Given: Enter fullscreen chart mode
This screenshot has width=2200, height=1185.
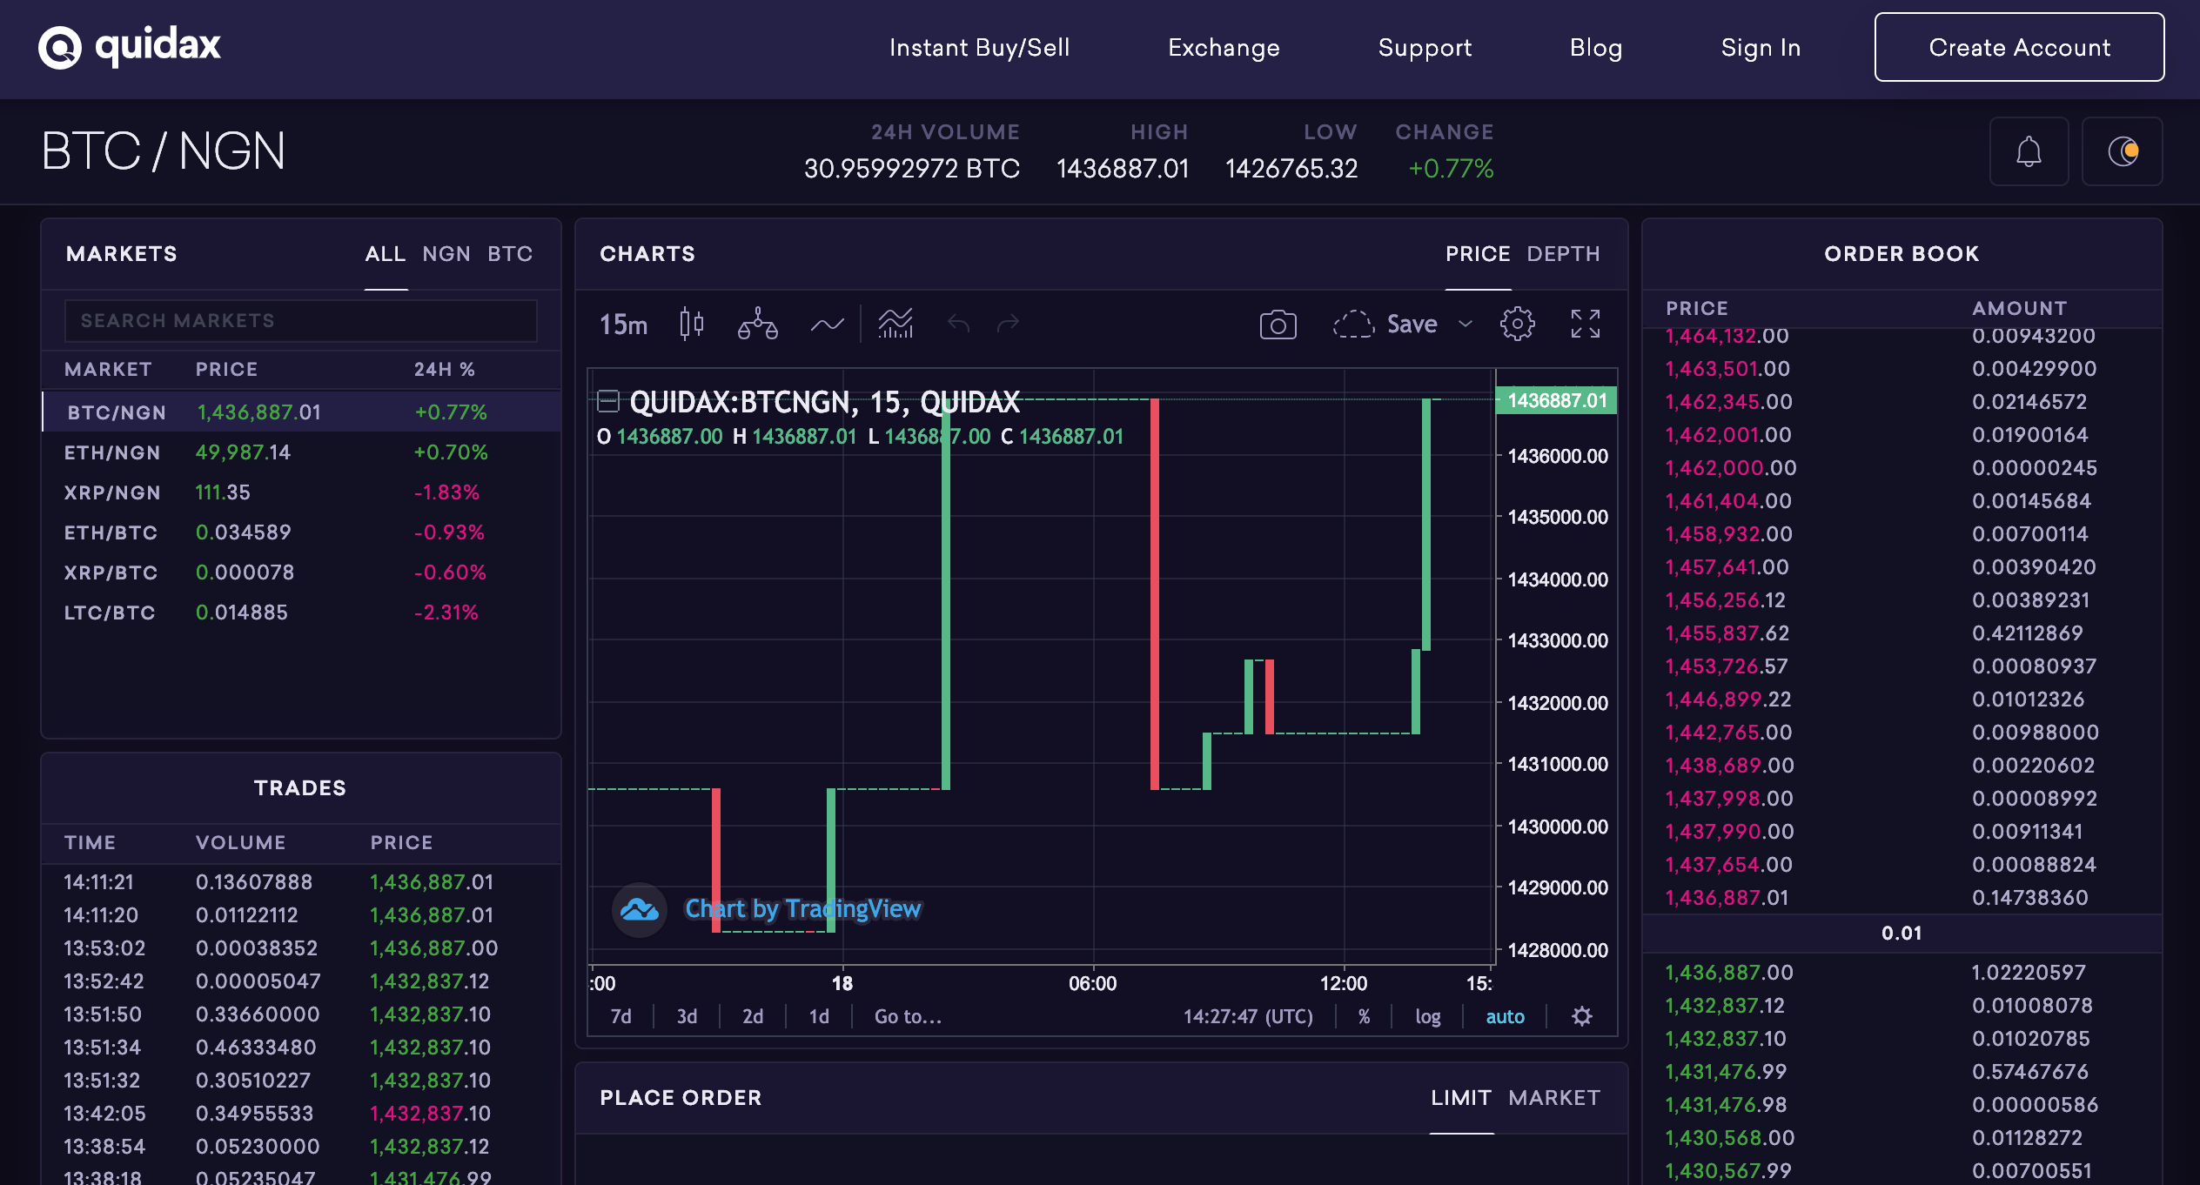Looking at the screenshot, I should [1585, 324].
